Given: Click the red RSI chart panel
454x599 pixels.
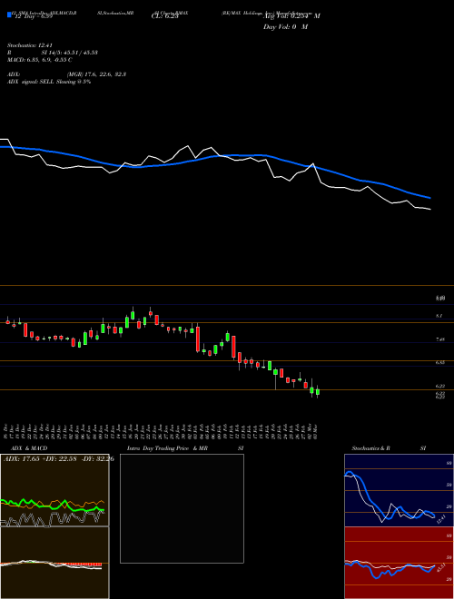Looking at the screenshot, I should point(399,563).
